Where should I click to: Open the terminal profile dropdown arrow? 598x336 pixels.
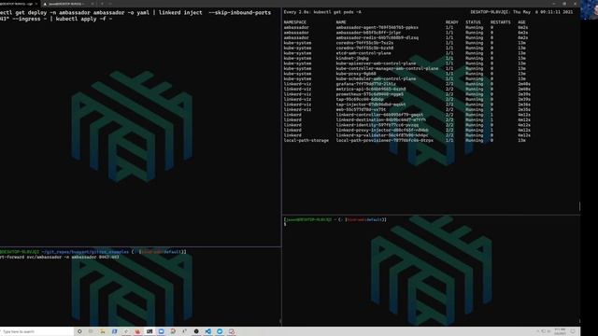coord(110,4)
